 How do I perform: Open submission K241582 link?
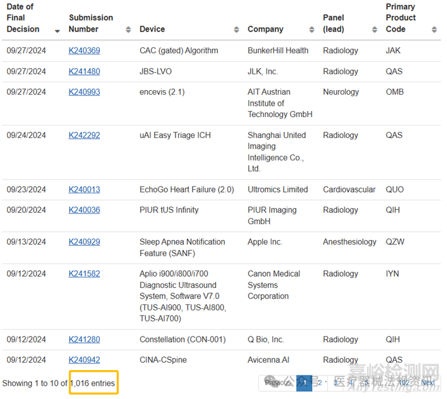[x=84, y=274]
